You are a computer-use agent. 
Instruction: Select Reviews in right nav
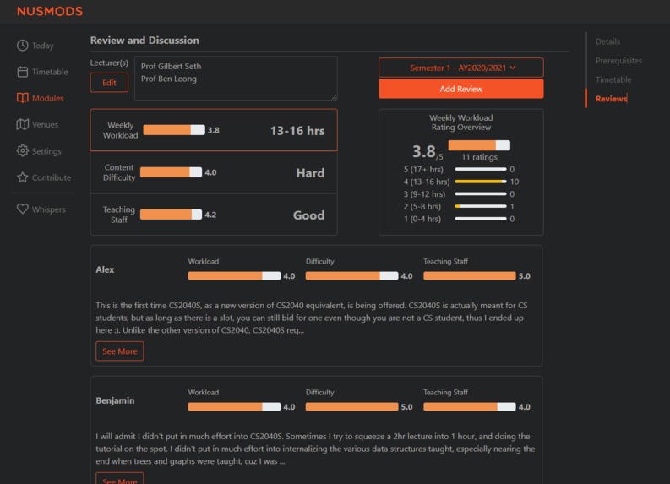611,99
